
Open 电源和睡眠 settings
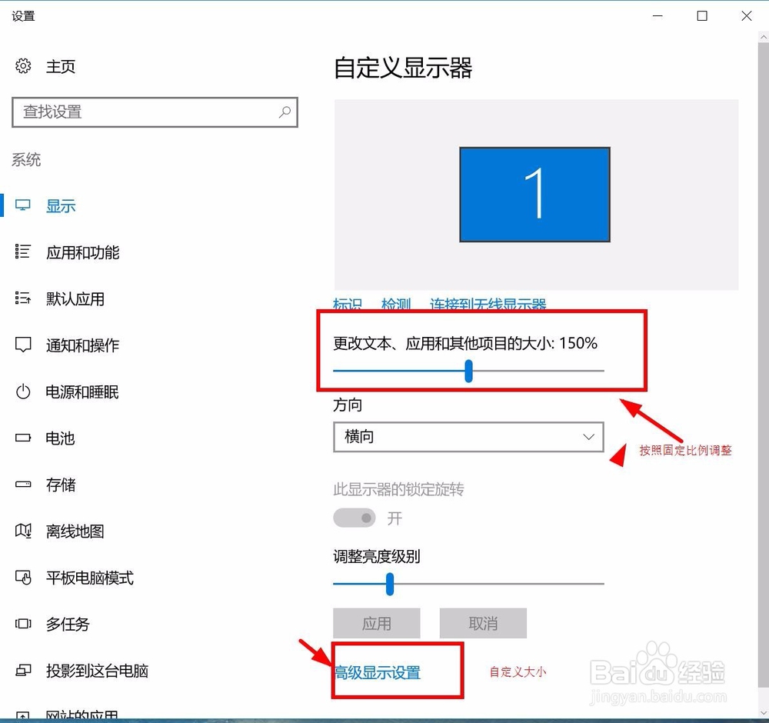pyautogui.click(x=82, y=392)
